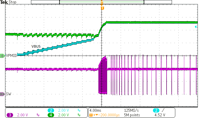Image resolution: width=205 pixels, height=123 pixels.
Task: Click the orange trigger delay icon
Action: click(91, 115)
